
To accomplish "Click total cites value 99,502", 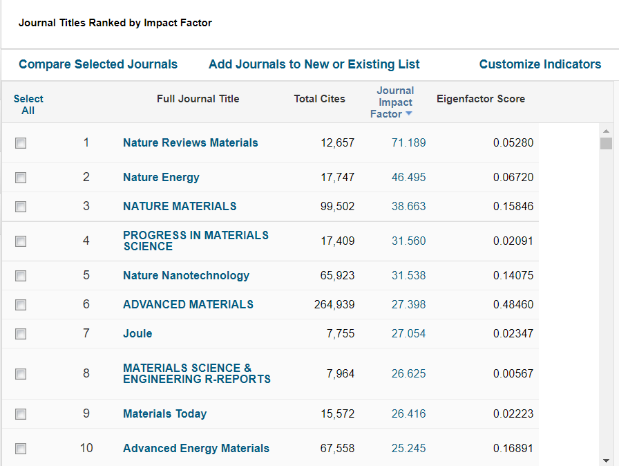I will coord(338,206).
